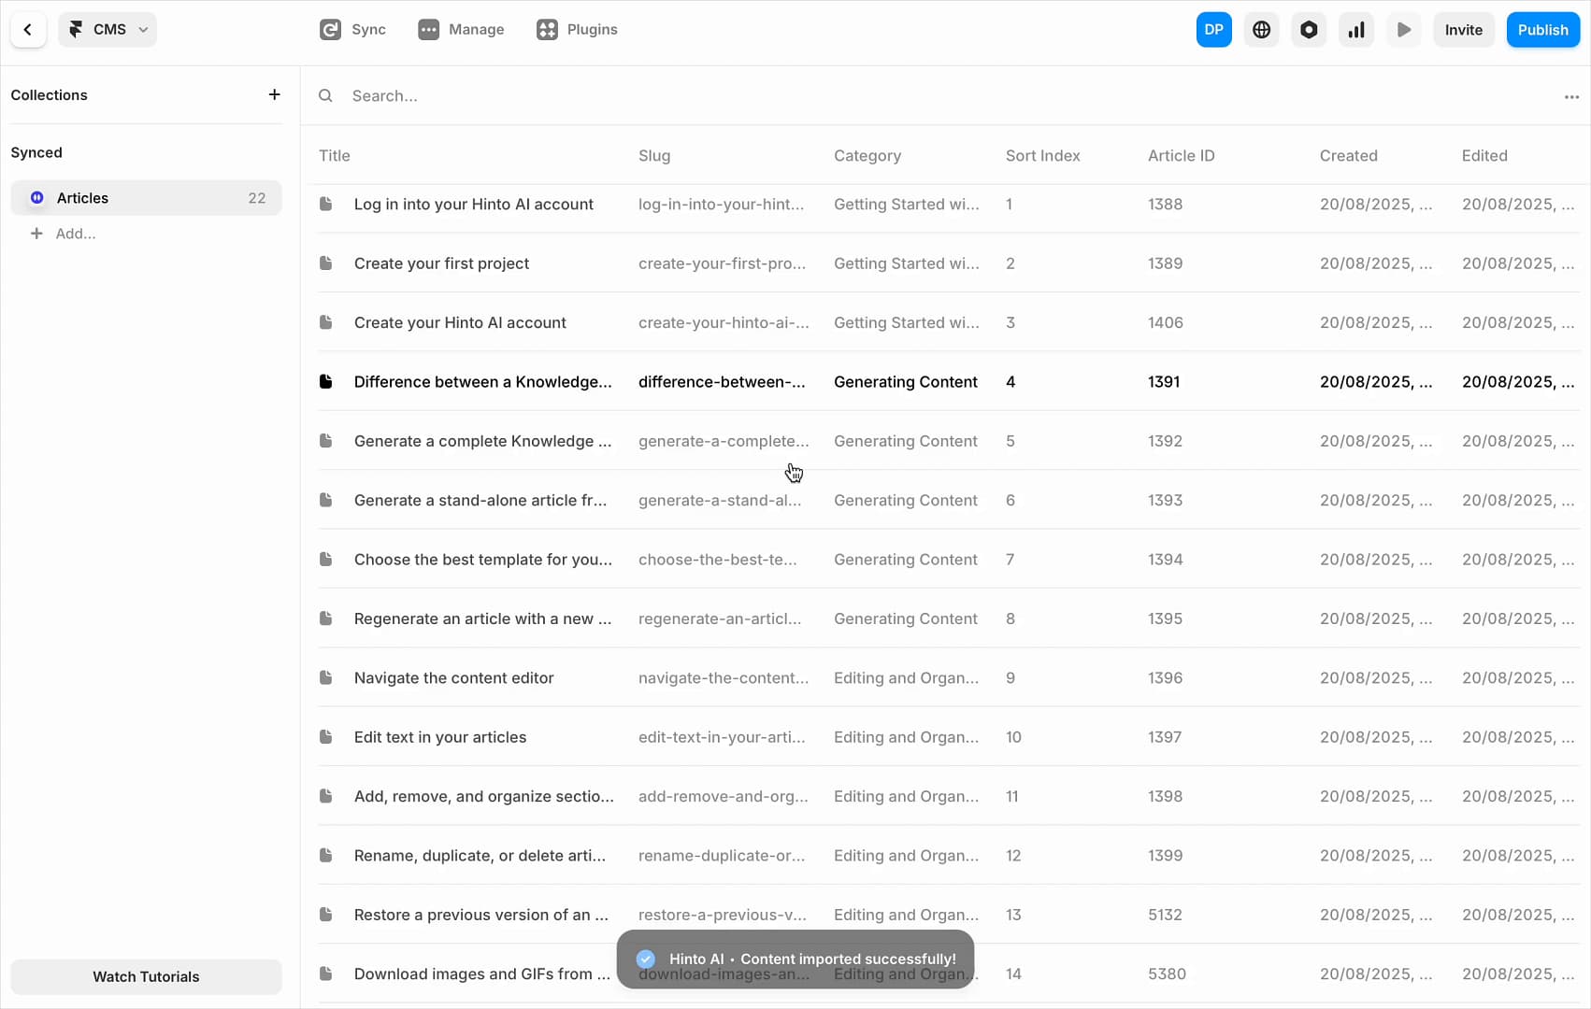This screenshot has width=1591, height=1009.
Task: Open the Manage tab
Action: [x=461, y=30]
